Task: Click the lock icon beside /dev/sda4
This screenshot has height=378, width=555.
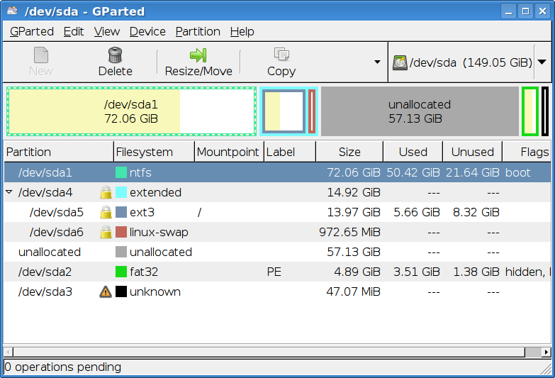Action: (x=106, y=192)
